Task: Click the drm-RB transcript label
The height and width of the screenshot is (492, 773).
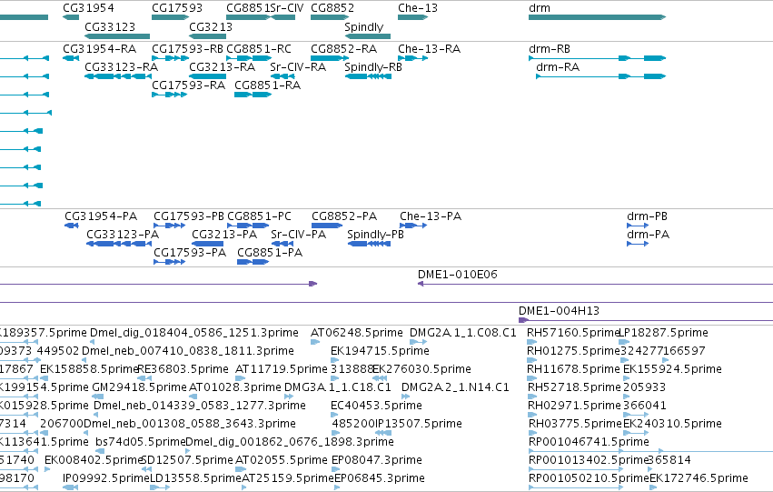Action: pos(550,49)
